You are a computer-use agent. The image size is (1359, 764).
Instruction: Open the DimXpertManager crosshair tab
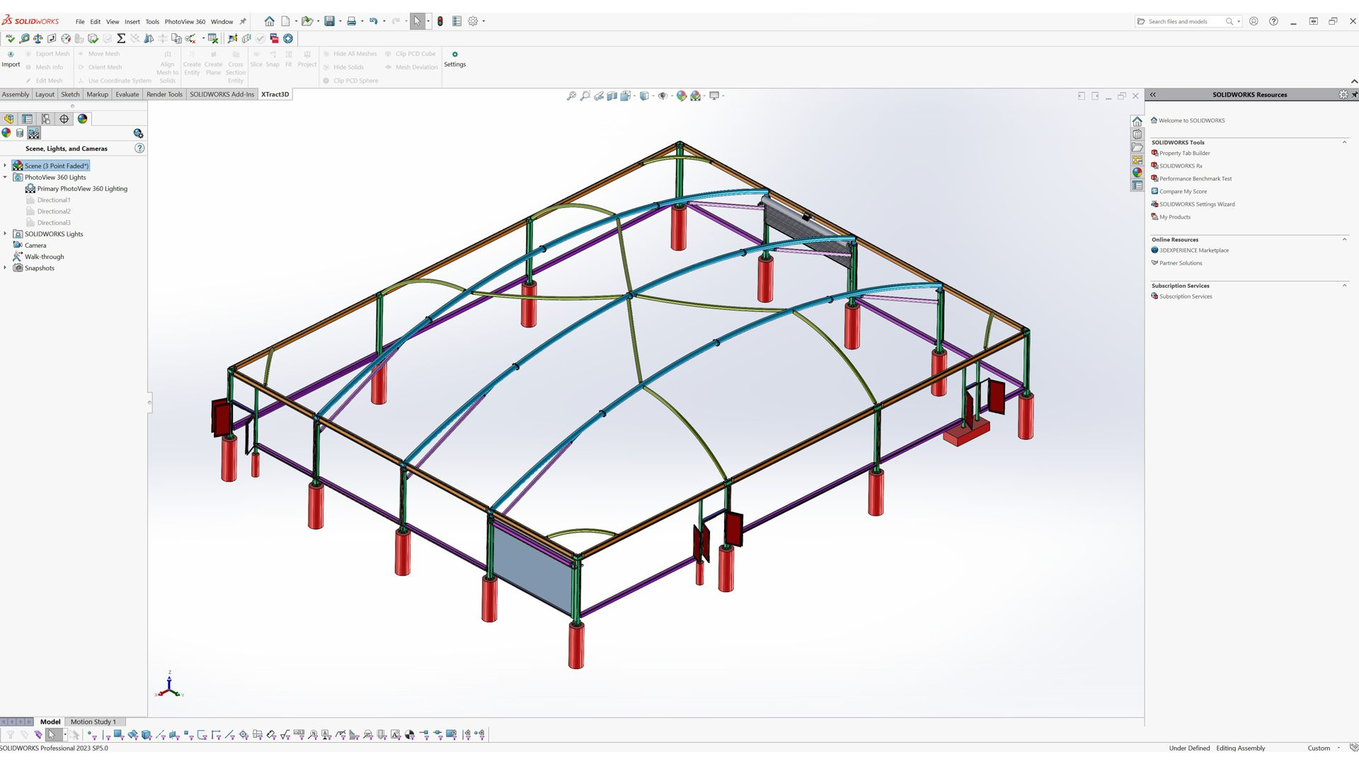pos(64,119)
